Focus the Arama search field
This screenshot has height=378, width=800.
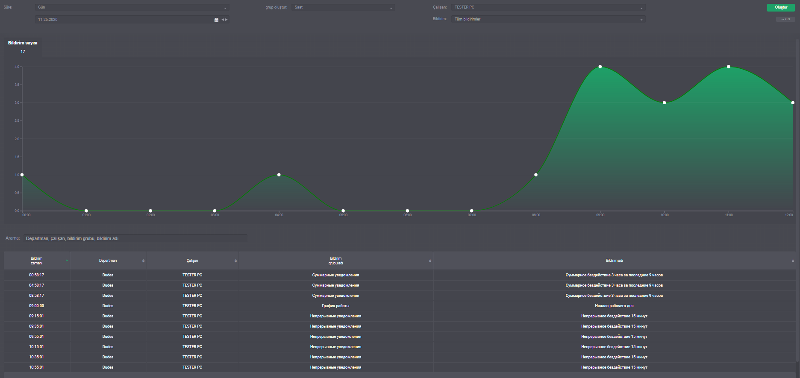[x=135, y=238]
